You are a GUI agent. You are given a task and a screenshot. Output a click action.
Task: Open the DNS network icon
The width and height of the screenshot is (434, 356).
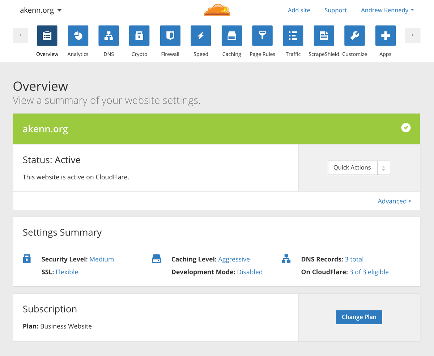click(109, 35)
